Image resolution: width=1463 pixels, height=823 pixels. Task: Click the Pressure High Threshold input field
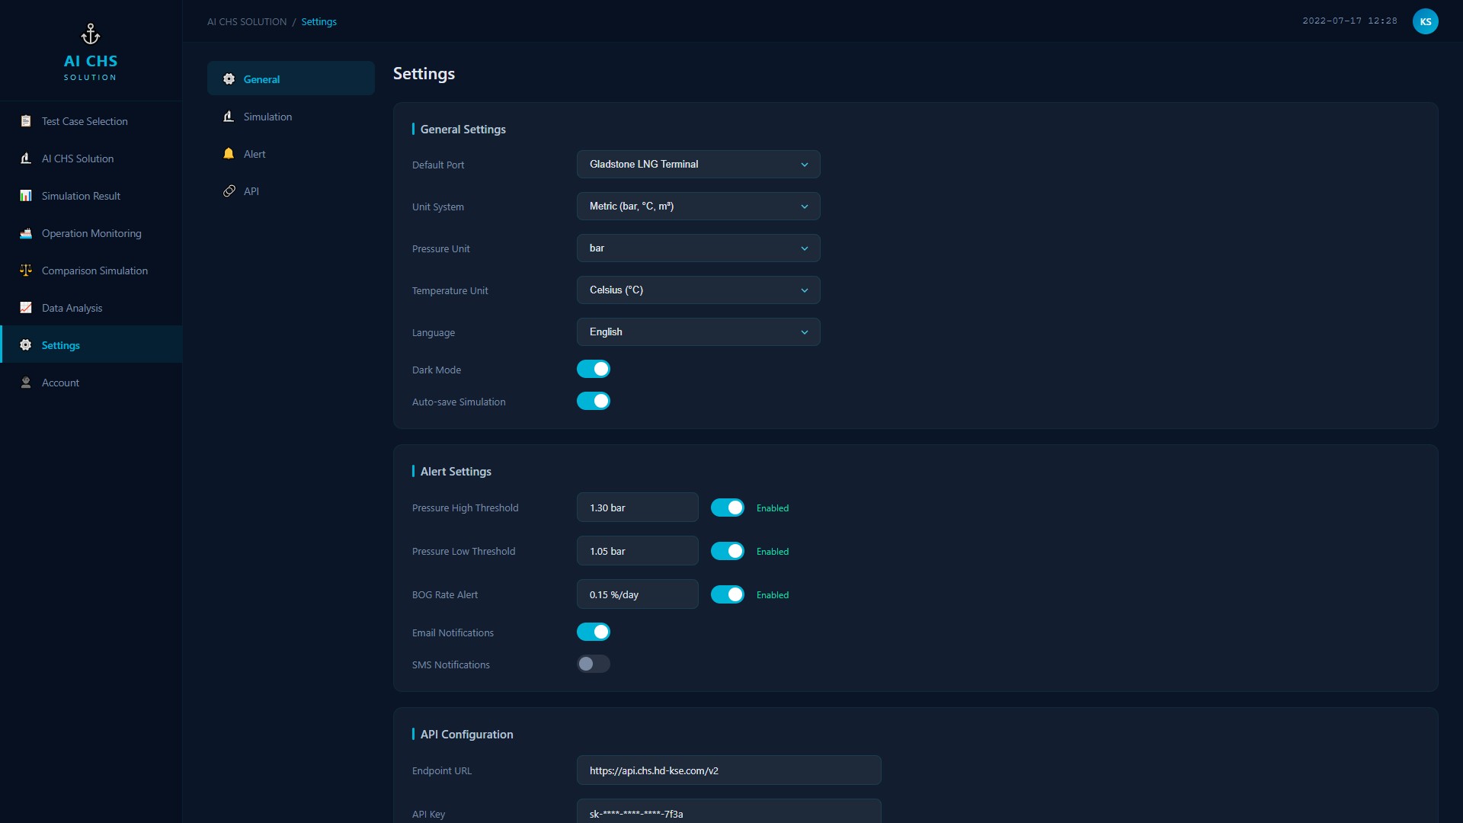[x=637, y=508]
